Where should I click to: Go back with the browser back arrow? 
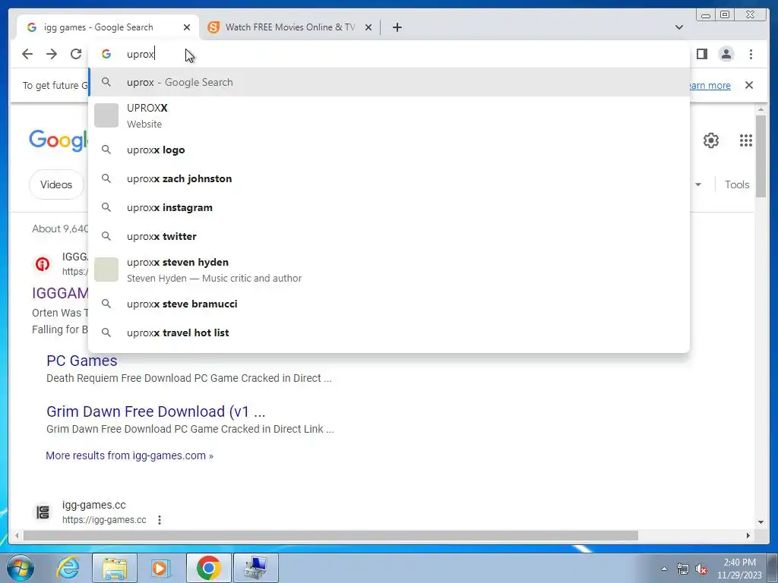click(x=27, y=54)
